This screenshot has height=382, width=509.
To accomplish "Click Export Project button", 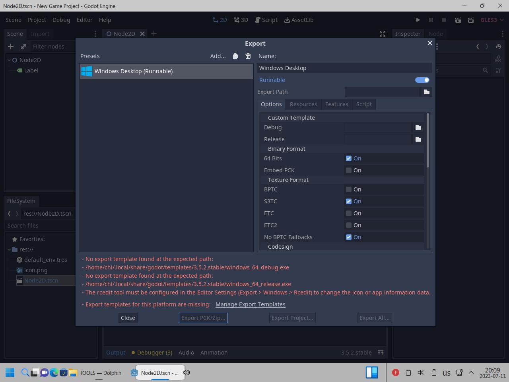I will (x=292, y=318).
